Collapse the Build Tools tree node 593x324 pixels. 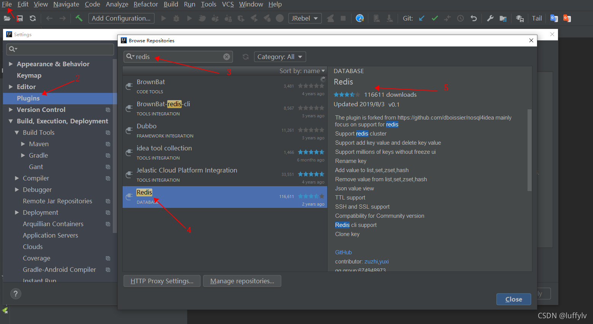pyautogui.click(x=17, y=132)
